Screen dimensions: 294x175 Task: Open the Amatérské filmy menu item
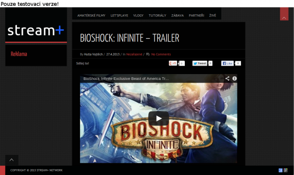click(91, 16)
